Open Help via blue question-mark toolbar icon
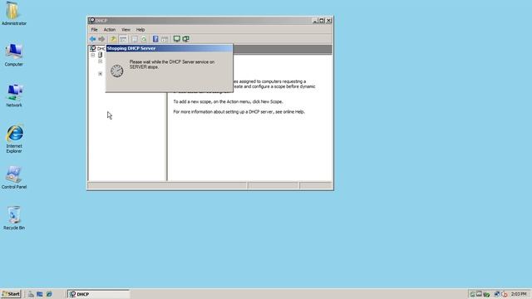 (x=155, y=39)
